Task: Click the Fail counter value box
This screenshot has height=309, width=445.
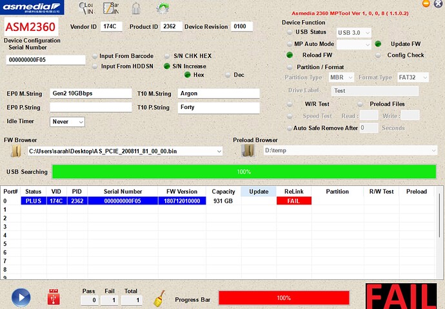Action: click(x=109, y=300)
